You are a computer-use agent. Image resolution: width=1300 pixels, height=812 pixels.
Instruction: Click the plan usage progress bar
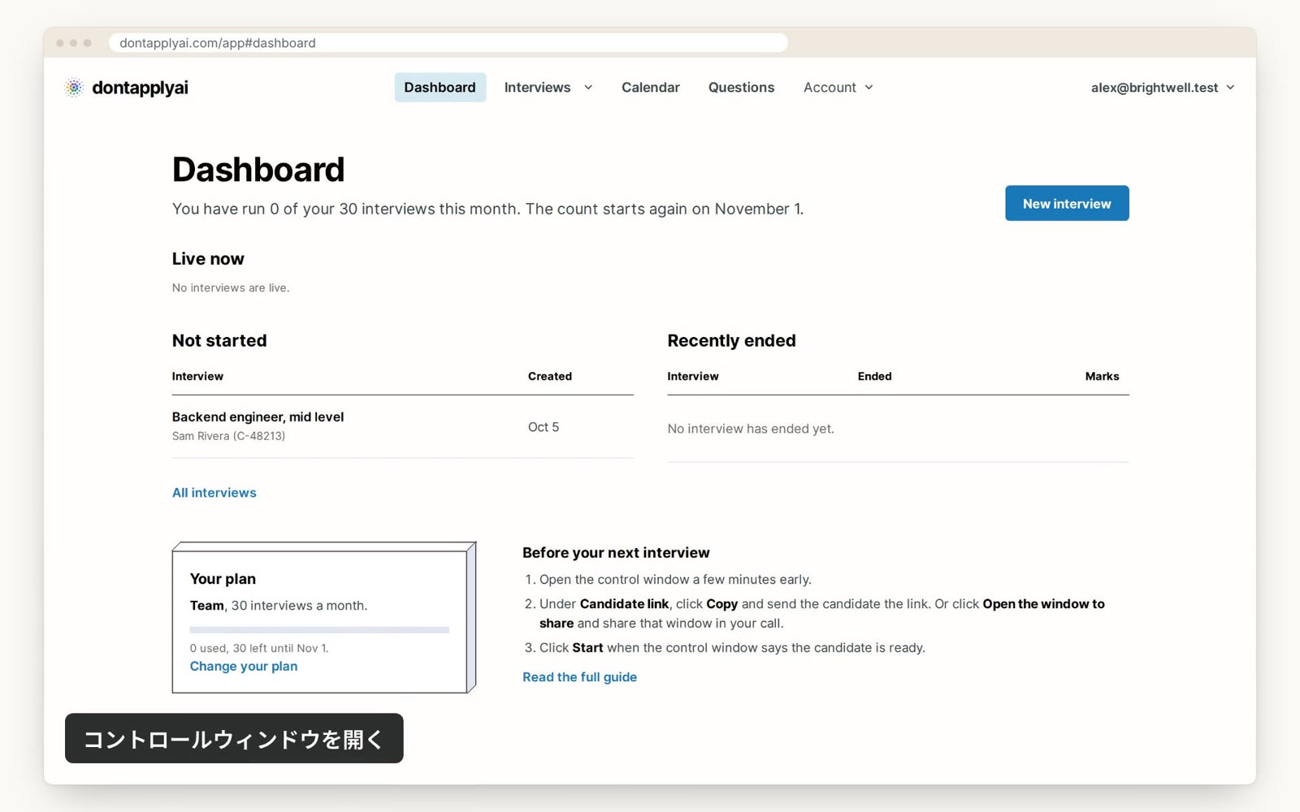(x=319, y=630)
